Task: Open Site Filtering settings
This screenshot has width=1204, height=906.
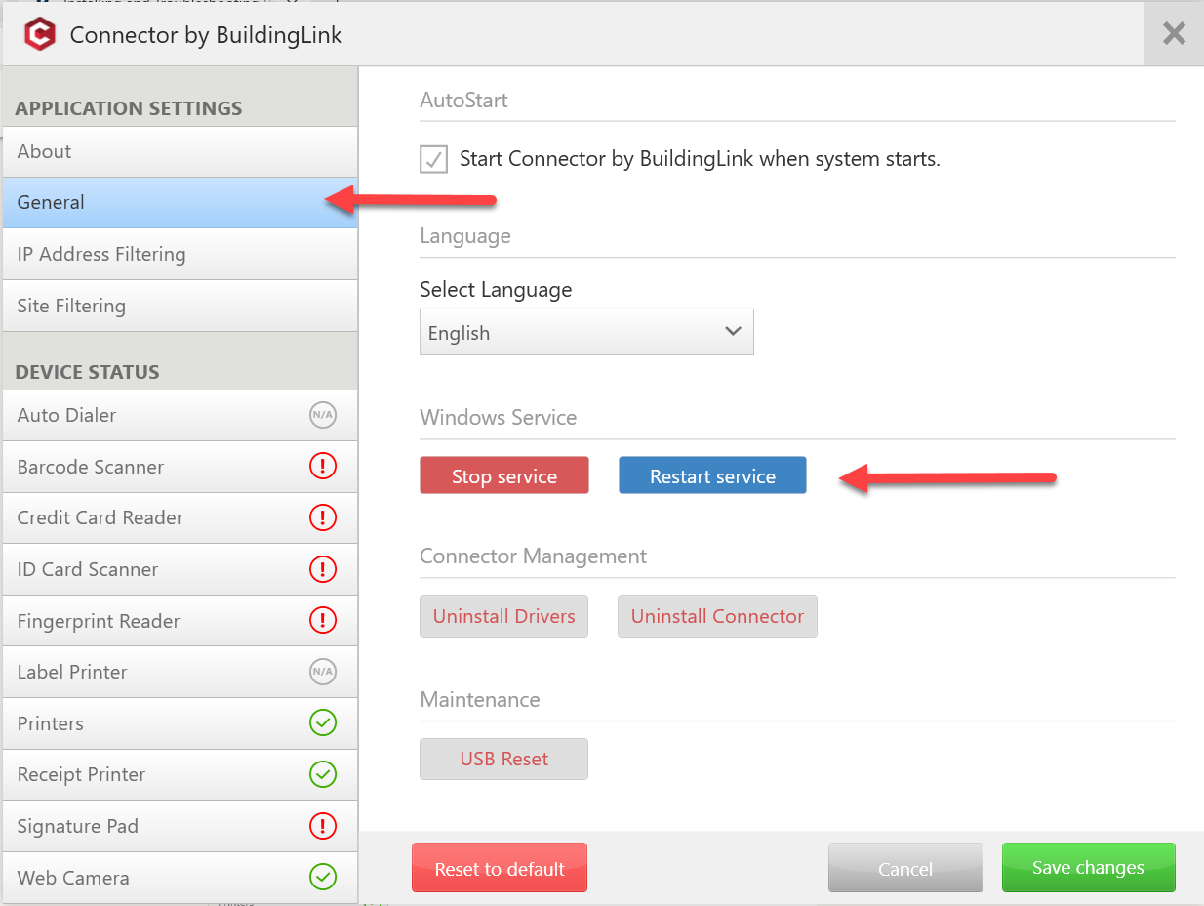Action: pyautogui.click(x=180, y=306)
